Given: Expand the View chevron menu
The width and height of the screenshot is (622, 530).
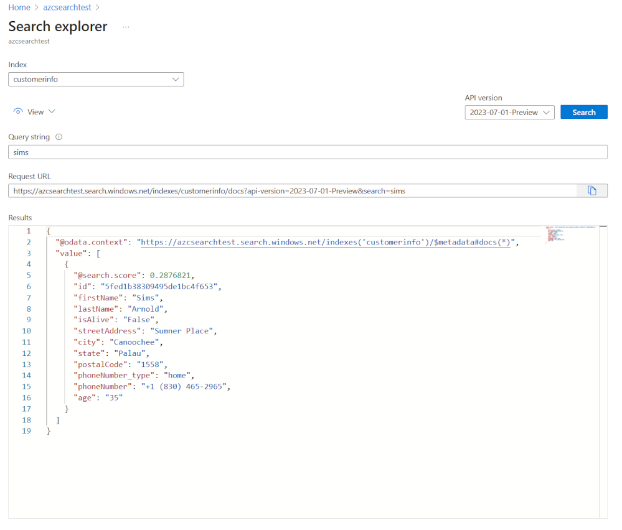Looking at the screenshot, I should pyautogui.click(x=52, y=112).
